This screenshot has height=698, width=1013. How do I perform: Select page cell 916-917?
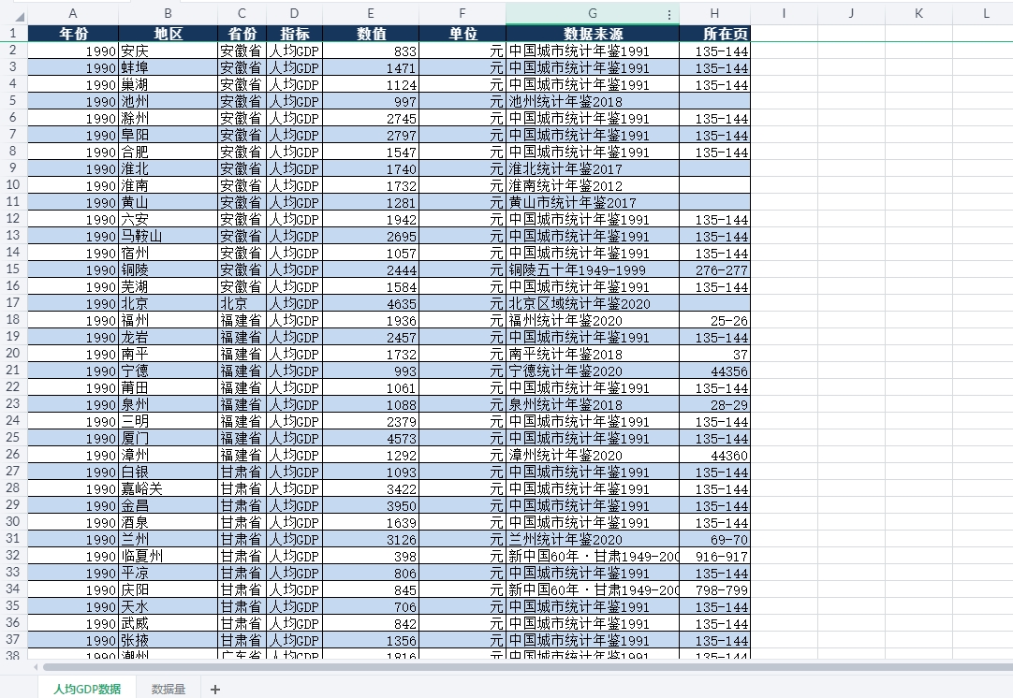click(x=714, y=556)
